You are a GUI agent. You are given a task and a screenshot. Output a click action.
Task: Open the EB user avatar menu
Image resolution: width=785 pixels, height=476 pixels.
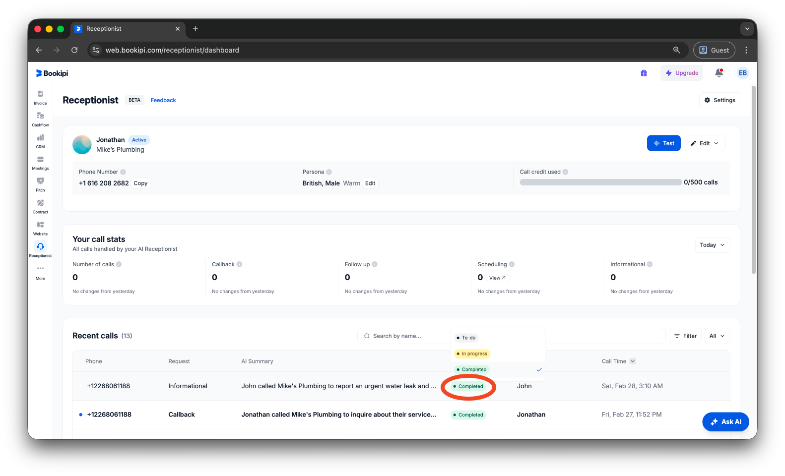click(x=742, y=73)
